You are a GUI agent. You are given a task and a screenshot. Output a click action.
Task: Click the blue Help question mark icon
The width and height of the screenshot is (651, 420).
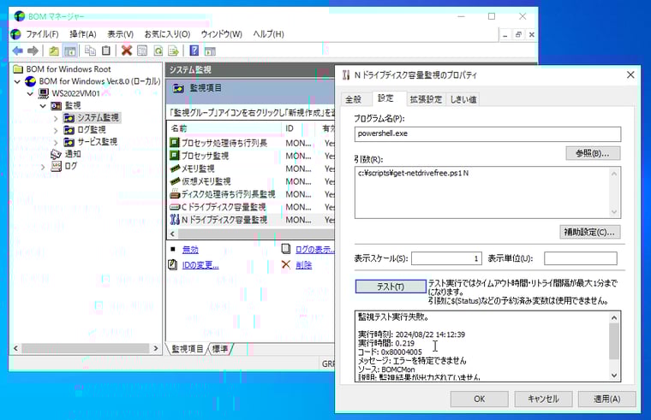point(194,50)
